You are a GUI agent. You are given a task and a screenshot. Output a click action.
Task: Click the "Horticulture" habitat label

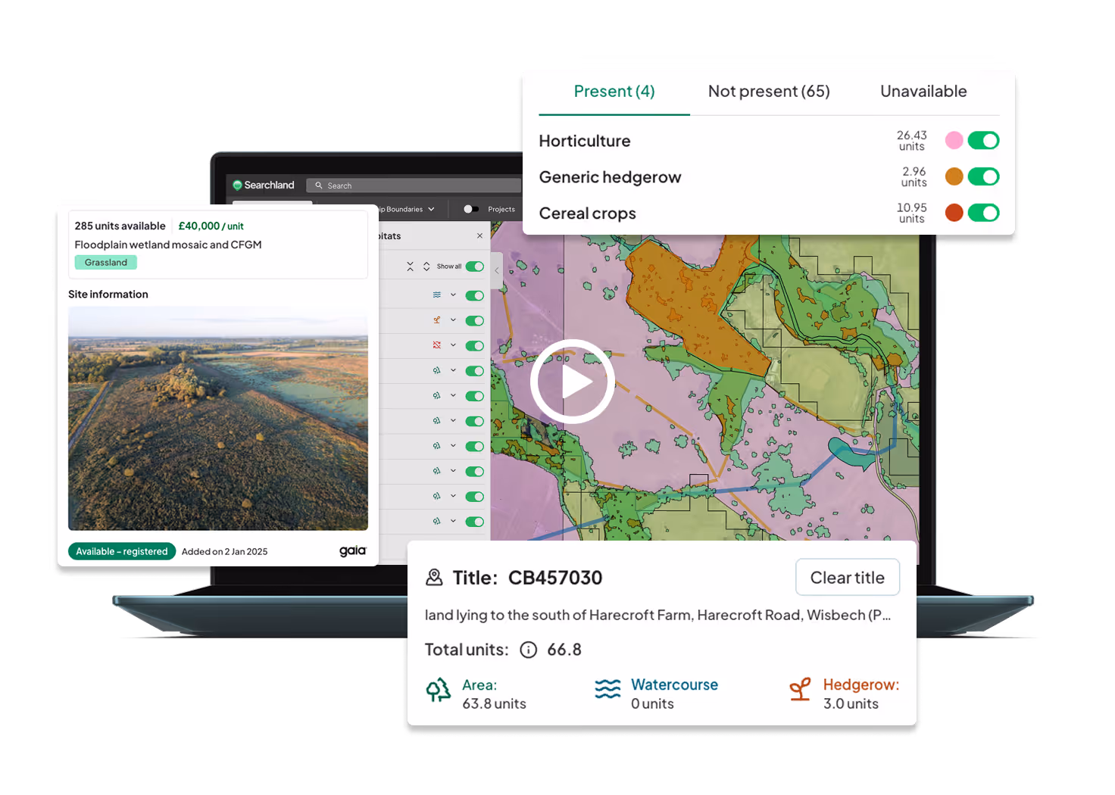click(585, 141)
